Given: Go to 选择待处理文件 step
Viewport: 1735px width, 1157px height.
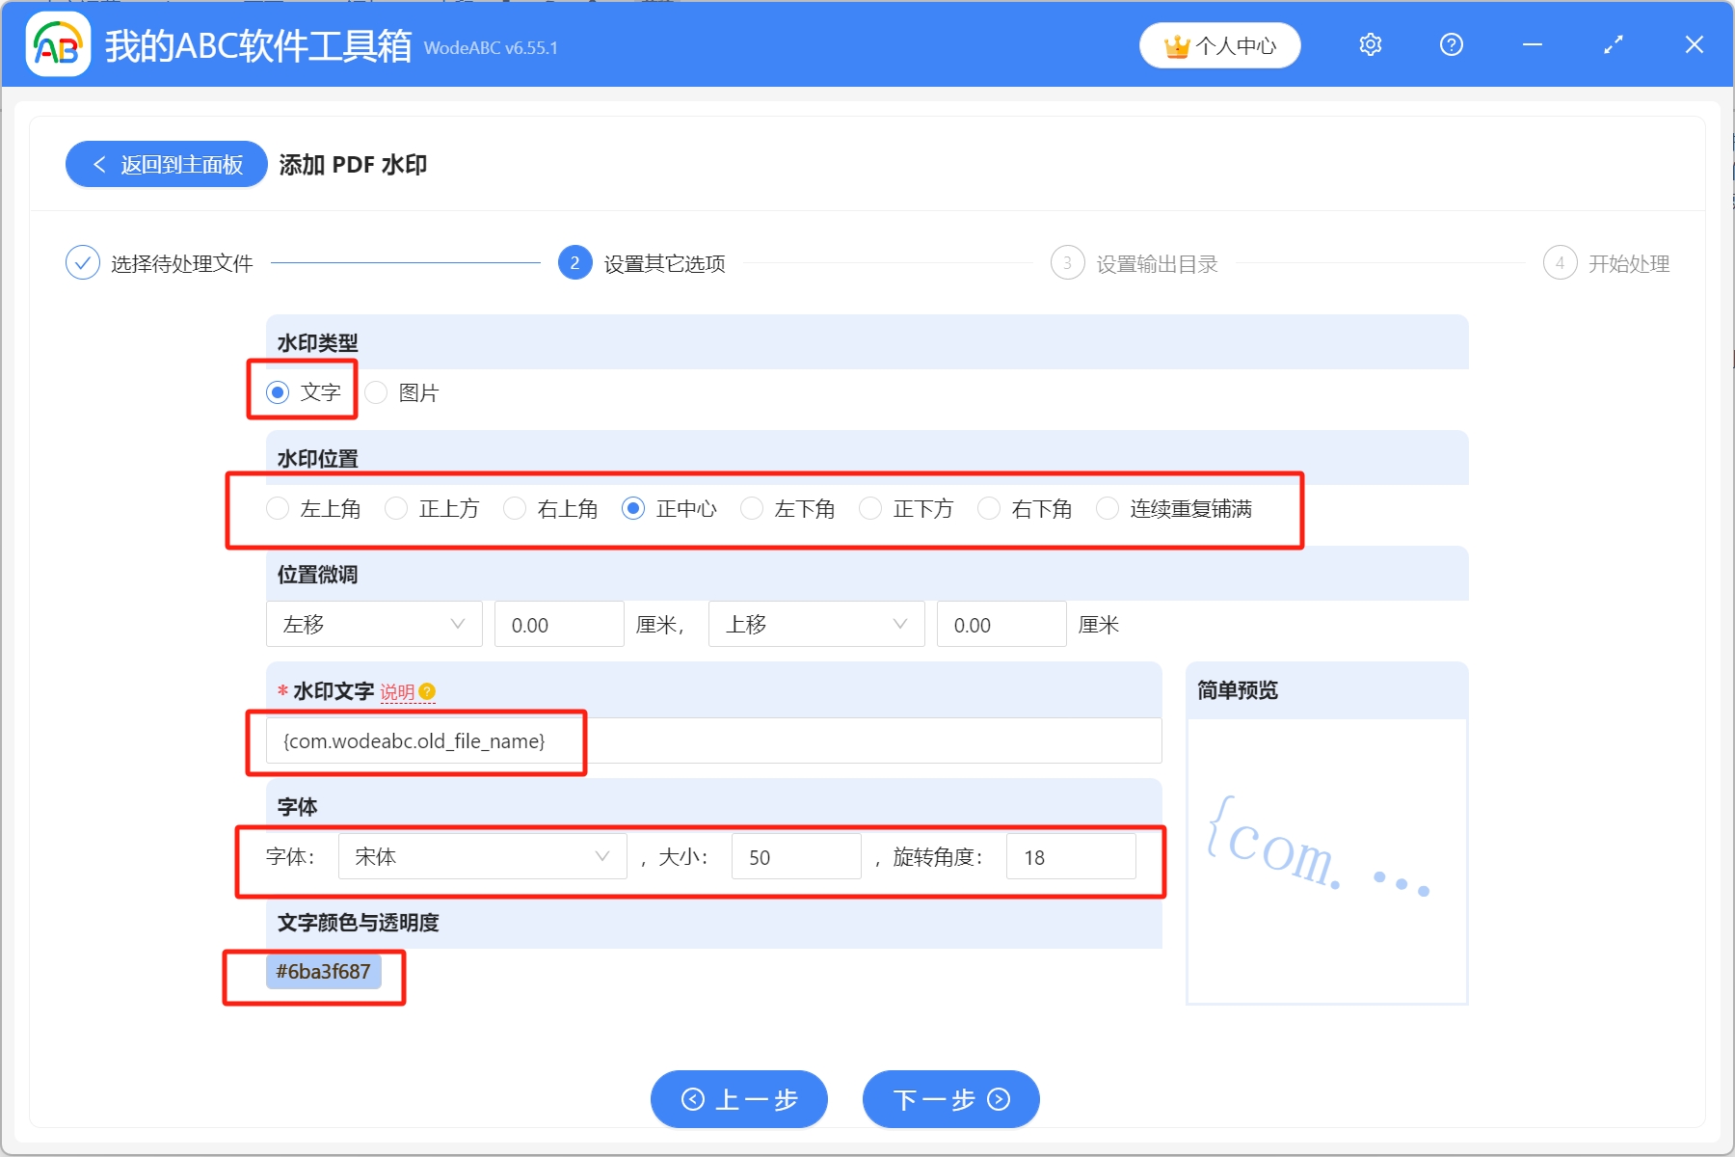Looking at the screenshot, I should (x=181, y=264).
